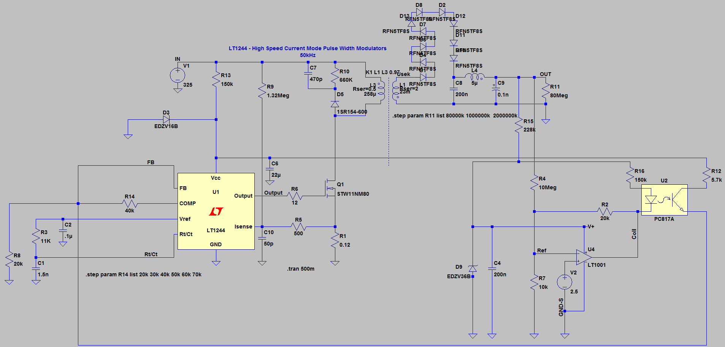Select gate resistor R6 symbol
Viewport: 725px width, 347px height.
295,196
